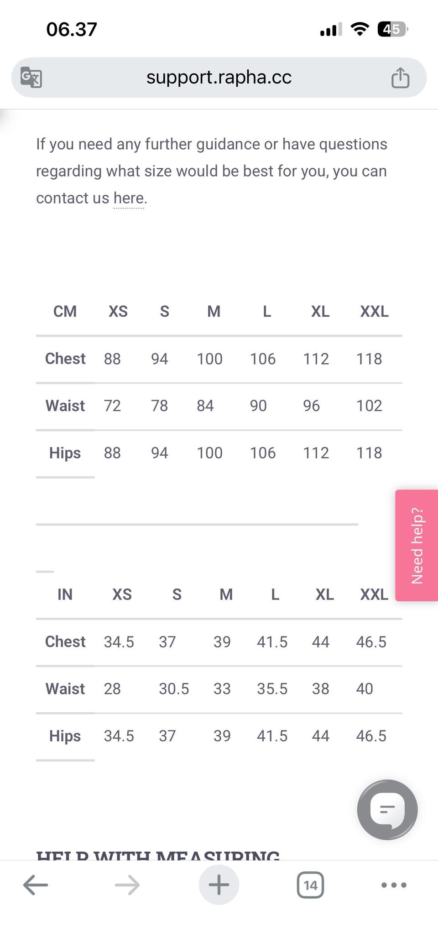438x948 pixels.
Task: Open the three-dot browser menu
Action: [393, 885]
